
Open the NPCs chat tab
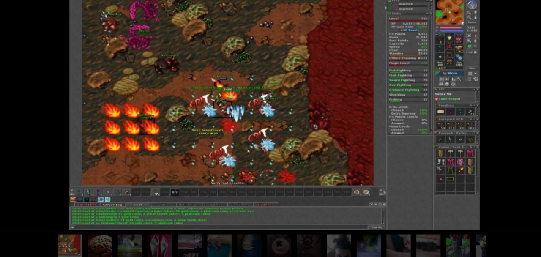tap(163, 205)
